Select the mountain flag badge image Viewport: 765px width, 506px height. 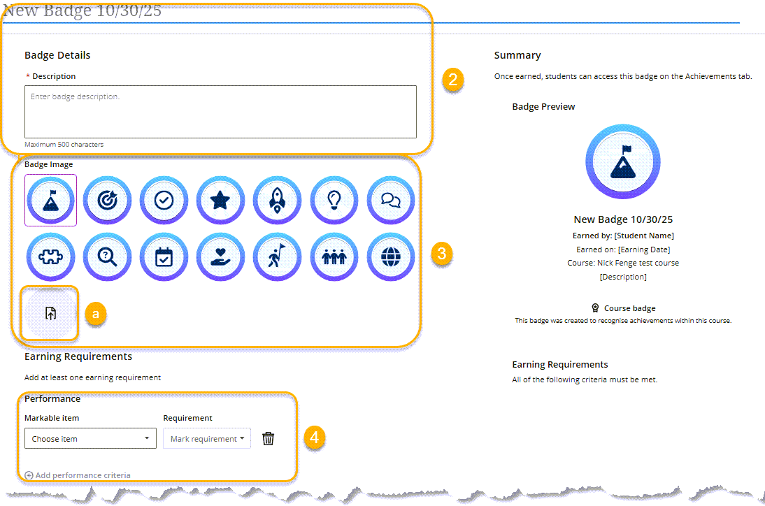(x=50, y=201)
